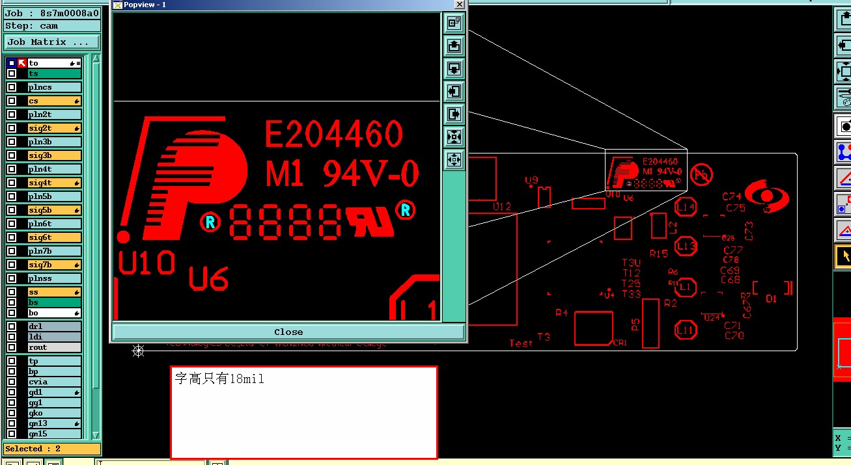Select the yellow arrow pointer tool at right

844,256
